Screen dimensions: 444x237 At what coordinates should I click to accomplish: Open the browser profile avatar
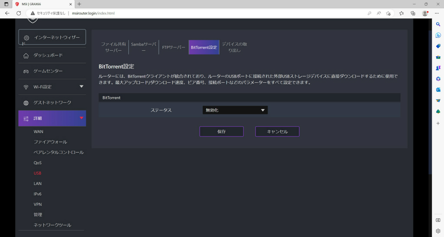tap(425, 13)
